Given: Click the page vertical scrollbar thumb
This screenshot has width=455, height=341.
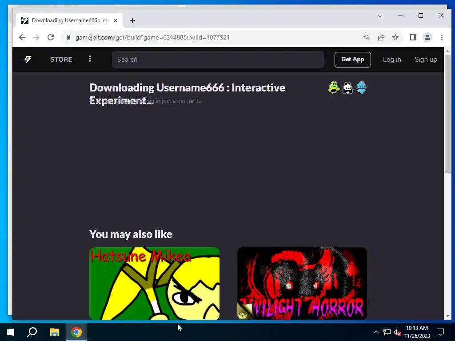Looking at the screenshot, I should coord(447,113).
